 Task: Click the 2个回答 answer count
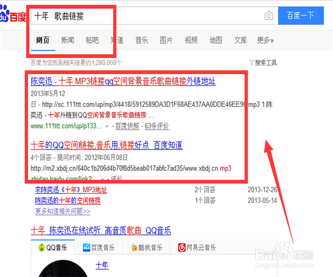[x=205, y=190]
